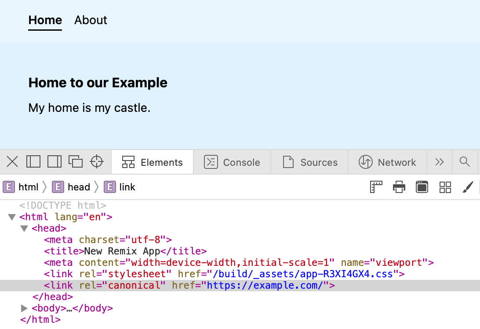The height and width of the screenshot is (329, 480).
Task: Select meta charset utf-8 node
Action: pyautogui.click(x=108, y=240)
